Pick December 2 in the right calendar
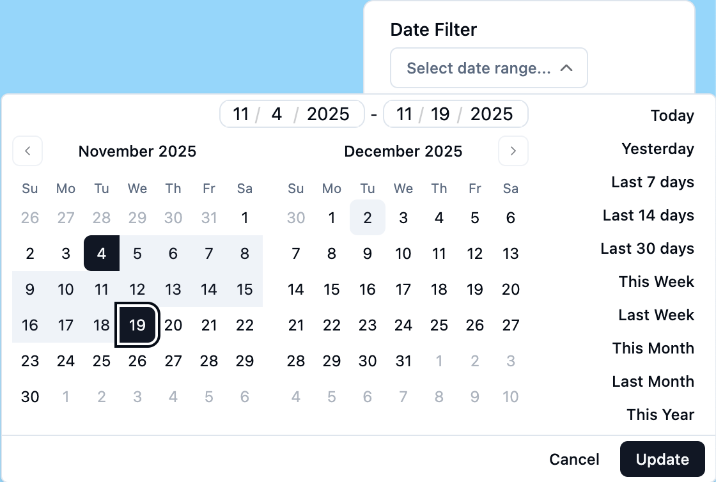The image size is (716, 482). coord(368,217)
